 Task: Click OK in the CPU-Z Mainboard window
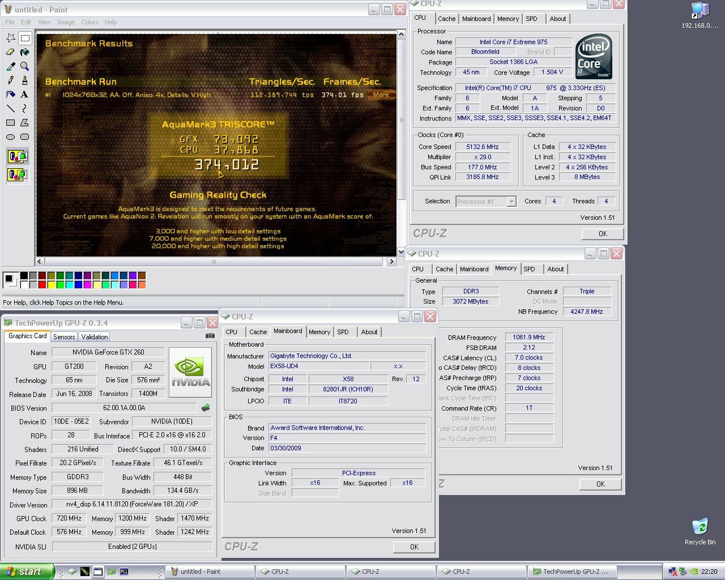414,547
